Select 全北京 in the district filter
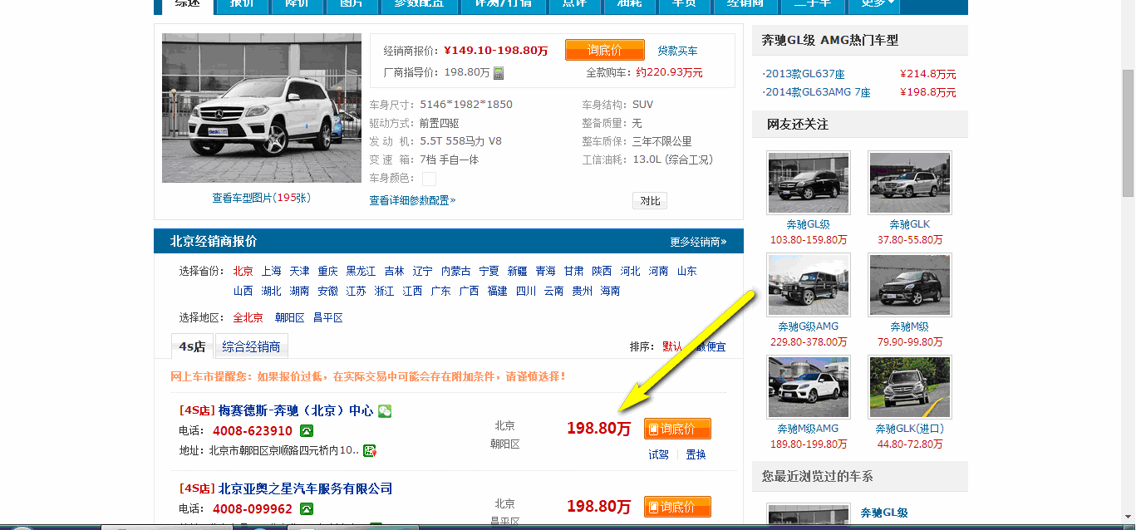The image size is (1136, 530). pyautogui.click(x=248, y=317)
